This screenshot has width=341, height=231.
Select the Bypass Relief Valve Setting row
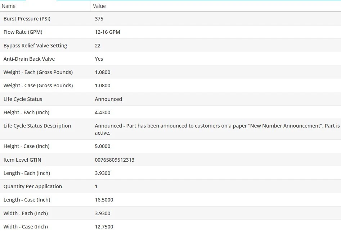pyautogui.click(x=171, y=46)
